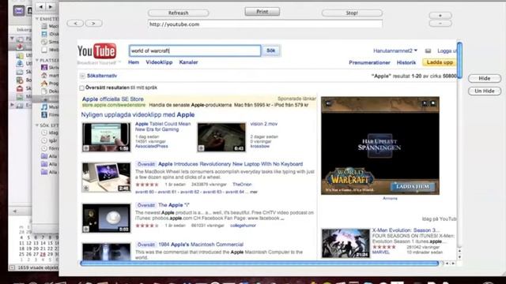The height and width of the screenshot is (284, 506).
Task: Open the Kanaler tab
Action: pyautogui.click(x=188, y=62)
